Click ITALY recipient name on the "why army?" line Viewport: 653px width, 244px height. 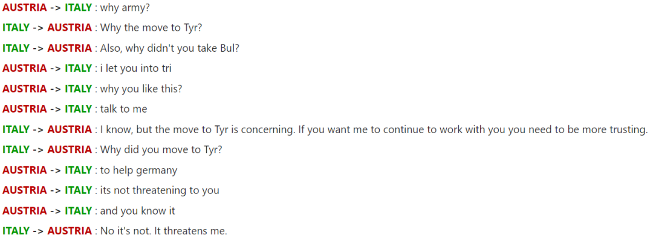tap(78, 7)
